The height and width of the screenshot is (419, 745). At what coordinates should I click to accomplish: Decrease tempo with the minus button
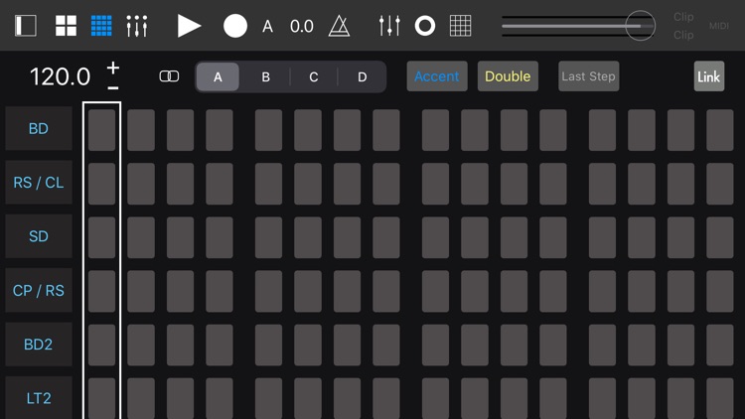[112, 88]
